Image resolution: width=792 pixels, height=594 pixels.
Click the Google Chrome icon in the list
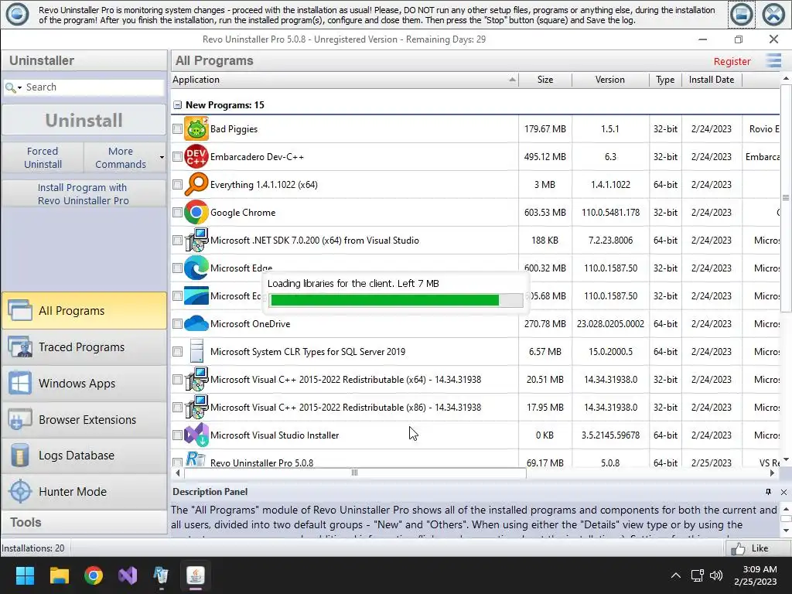(196, 212)
